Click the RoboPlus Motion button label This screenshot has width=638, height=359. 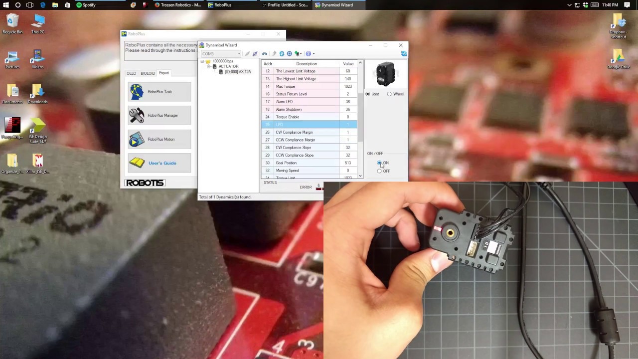(x=161, y=139)
